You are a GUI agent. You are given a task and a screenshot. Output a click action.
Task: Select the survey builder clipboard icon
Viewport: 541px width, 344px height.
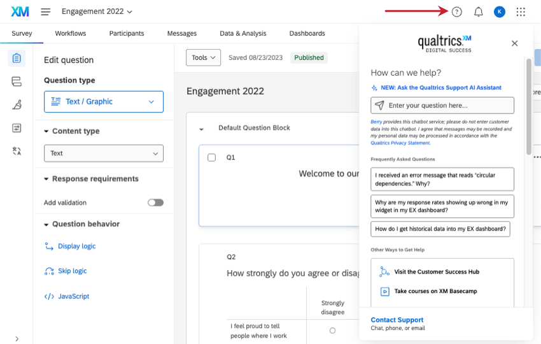tap(17, 58)
